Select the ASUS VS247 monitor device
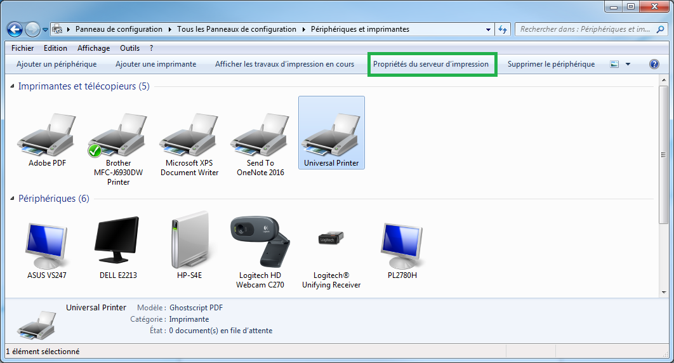The image size is (674, 363). tap(47, 246)
